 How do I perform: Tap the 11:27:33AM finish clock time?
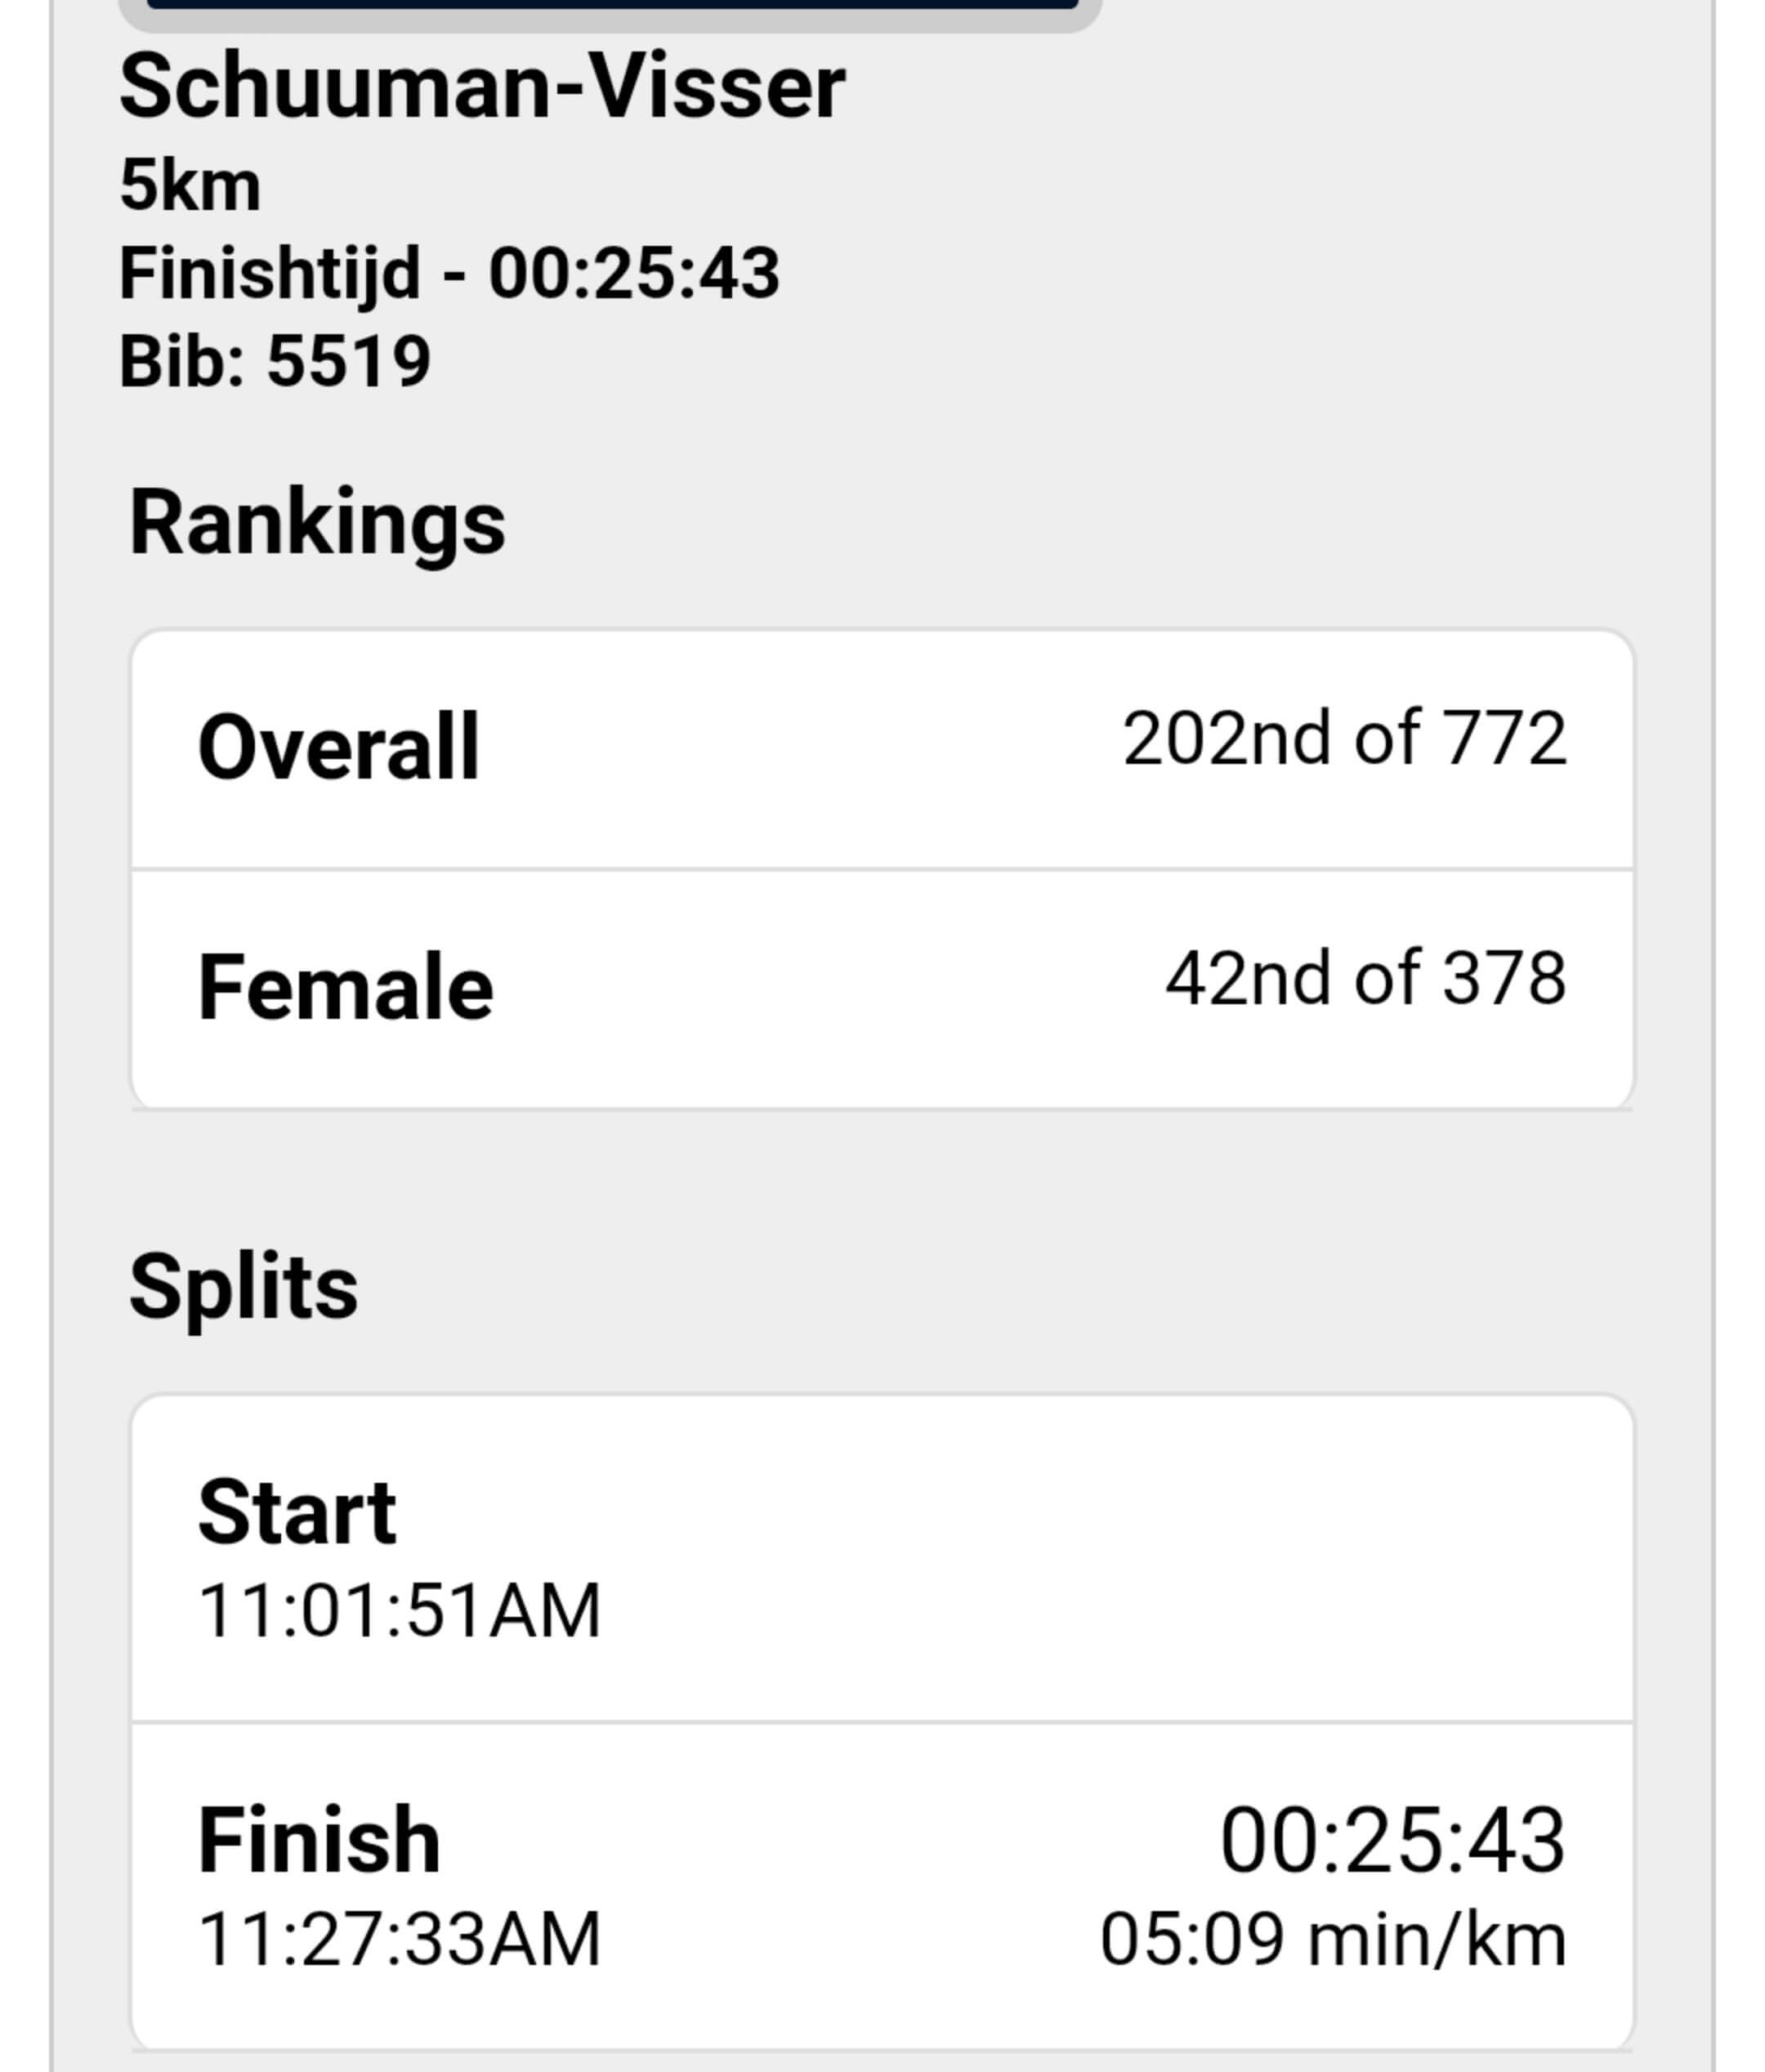coord(399,1939)
